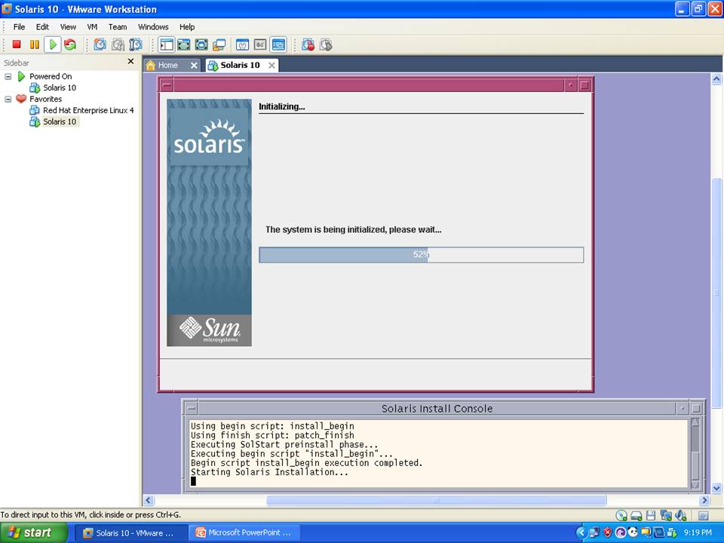Click the Capture Movie record icon

pos(308,44)
